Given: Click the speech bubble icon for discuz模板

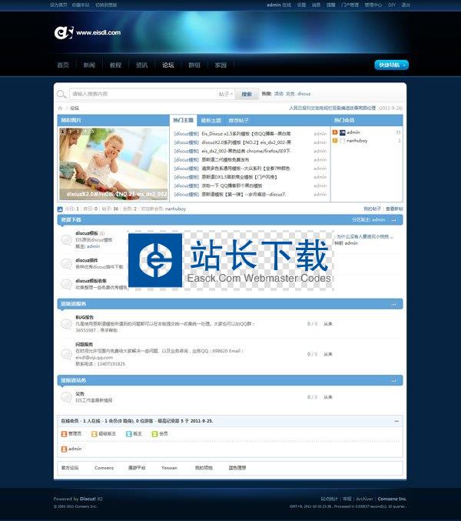Looking at the screenshot, I should pyautogui.click(x=66, y=239).
